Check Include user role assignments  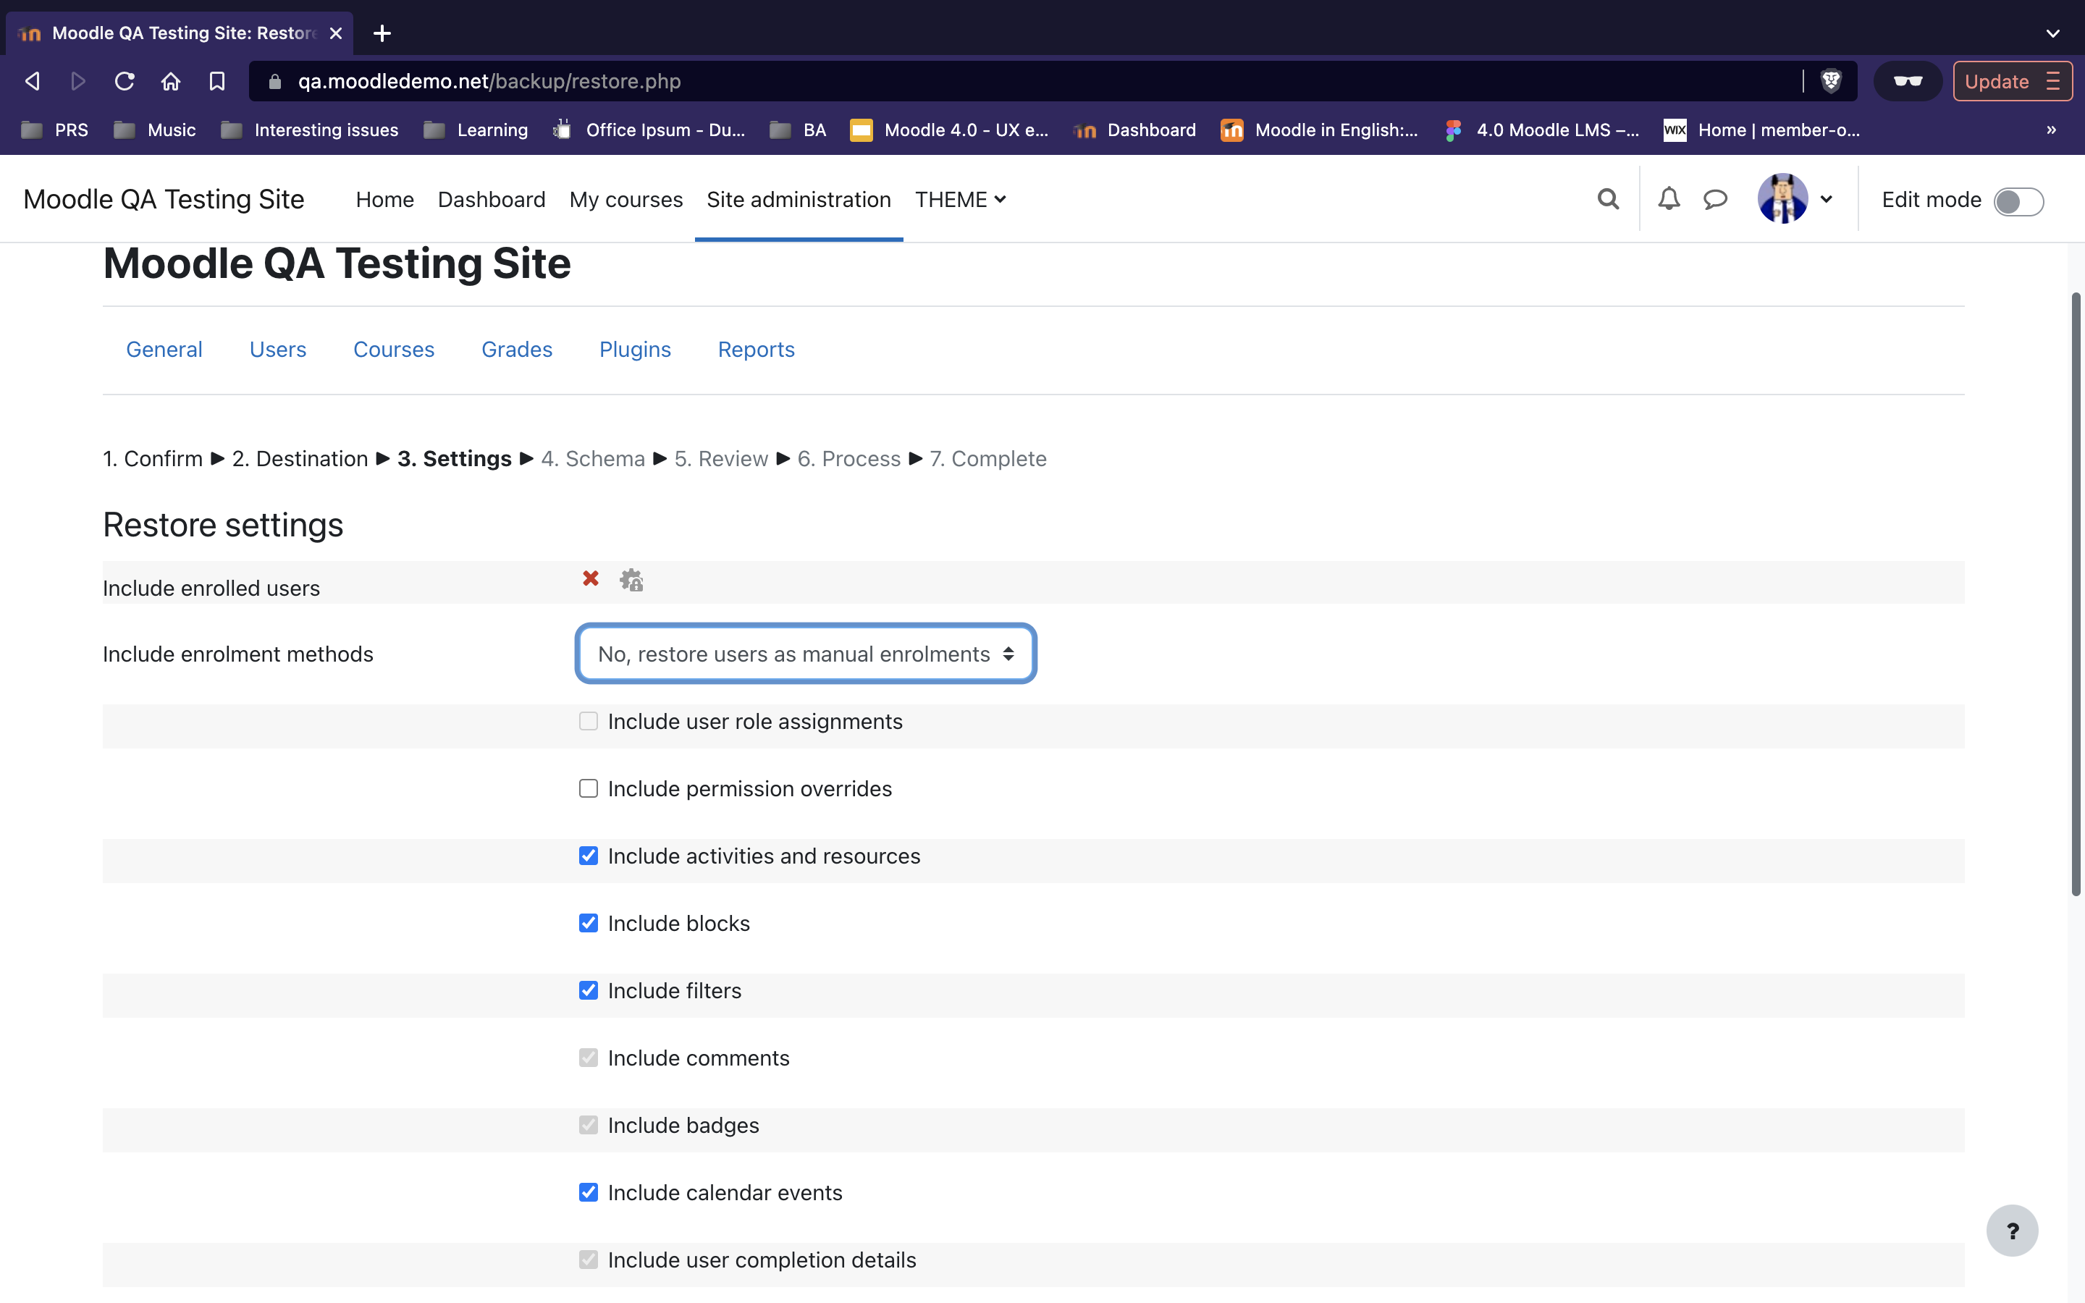pyautogui.click(x=589, y=721)
